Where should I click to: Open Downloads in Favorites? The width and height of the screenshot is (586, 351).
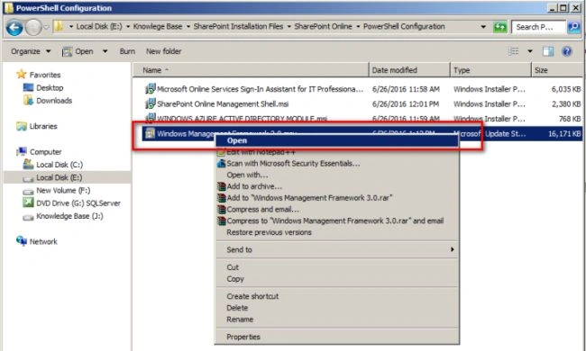click(54, 101)
